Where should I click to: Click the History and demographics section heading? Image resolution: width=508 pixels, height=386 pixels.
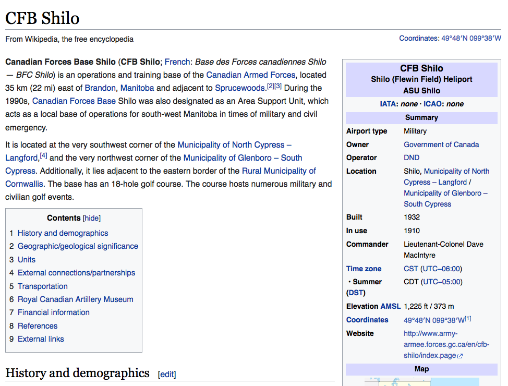[77, 373]
